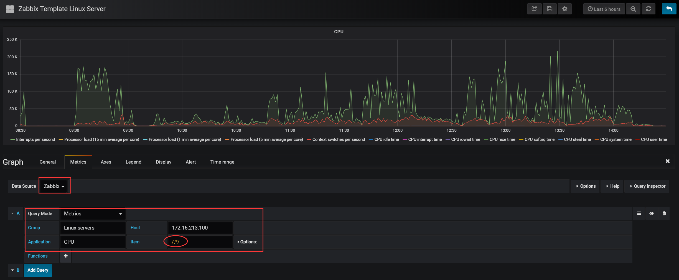Click the Item label link
The width and height of the screenshot is (679, 280).
[x=135, y=242]
